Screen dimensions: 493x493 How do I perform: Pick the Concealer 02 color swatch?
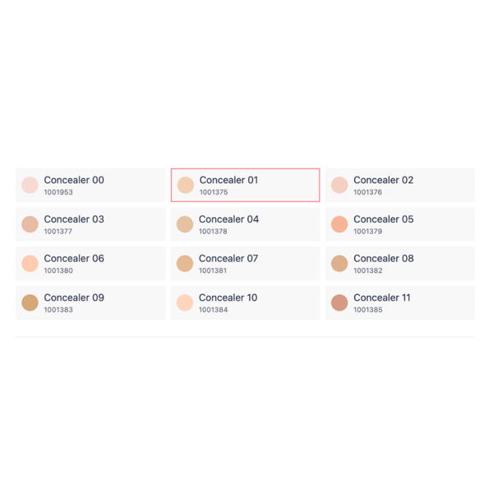[339, 185]
